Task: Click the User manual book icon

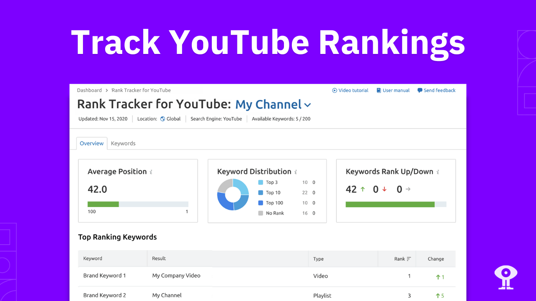Action: [x=379, y=90]
